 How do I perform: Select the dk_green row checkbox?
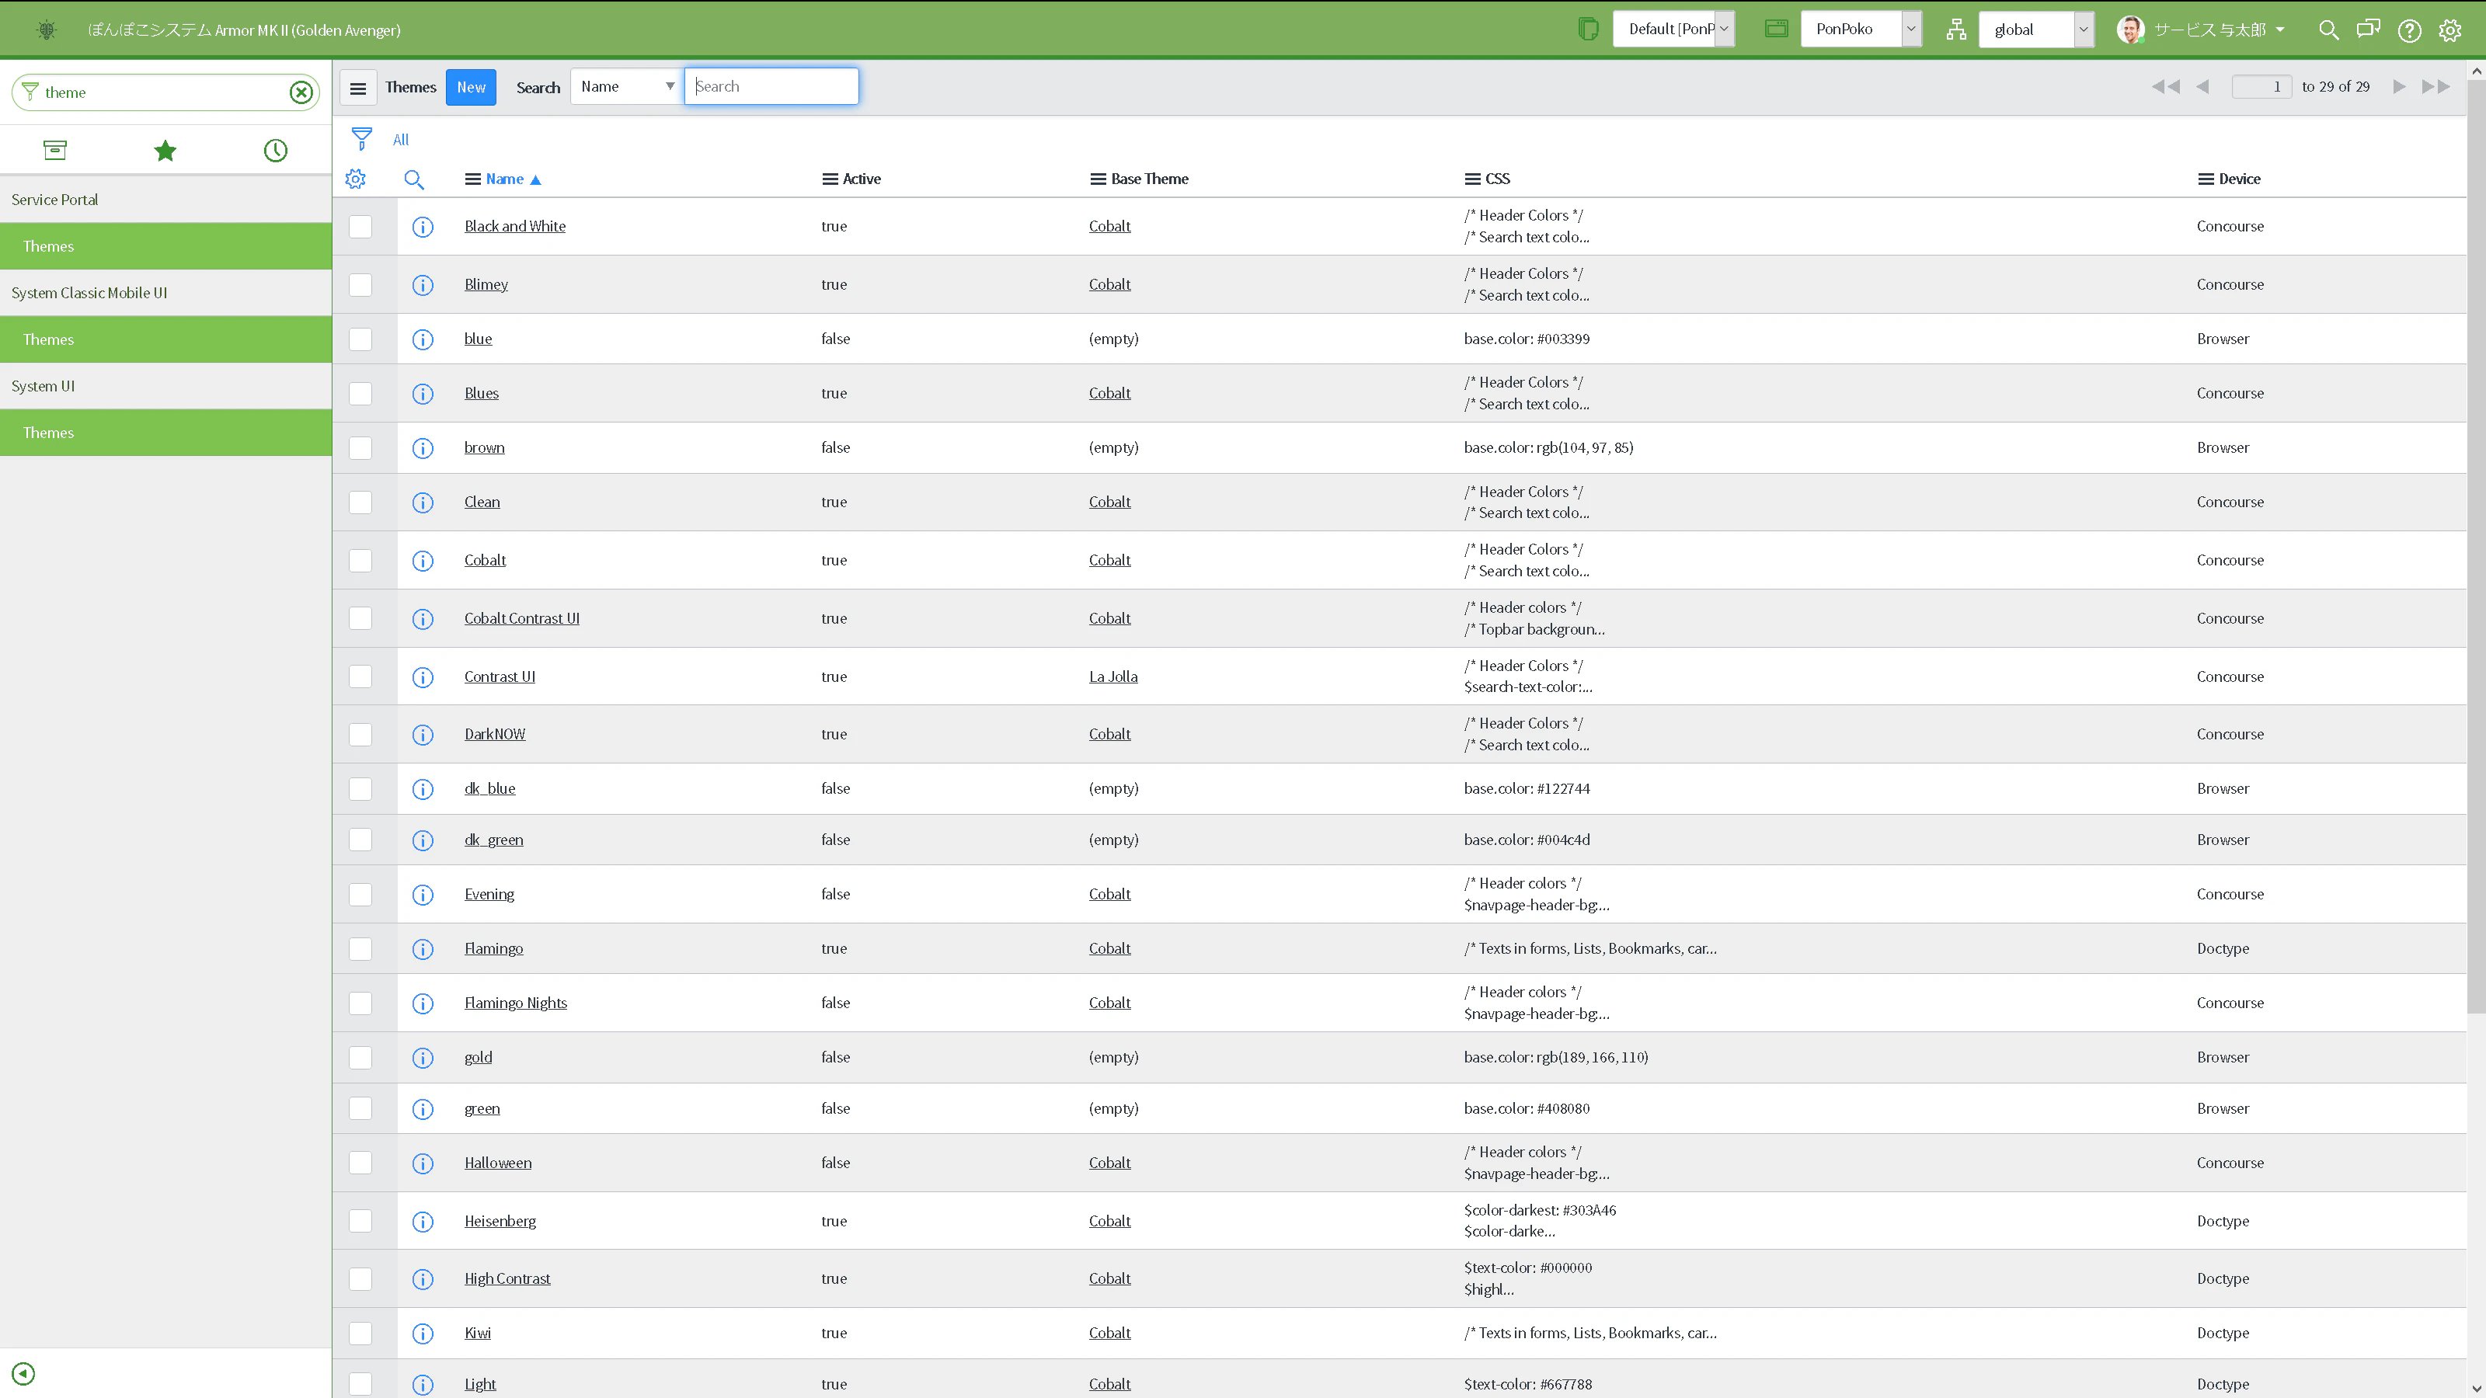tap(360, 840)
